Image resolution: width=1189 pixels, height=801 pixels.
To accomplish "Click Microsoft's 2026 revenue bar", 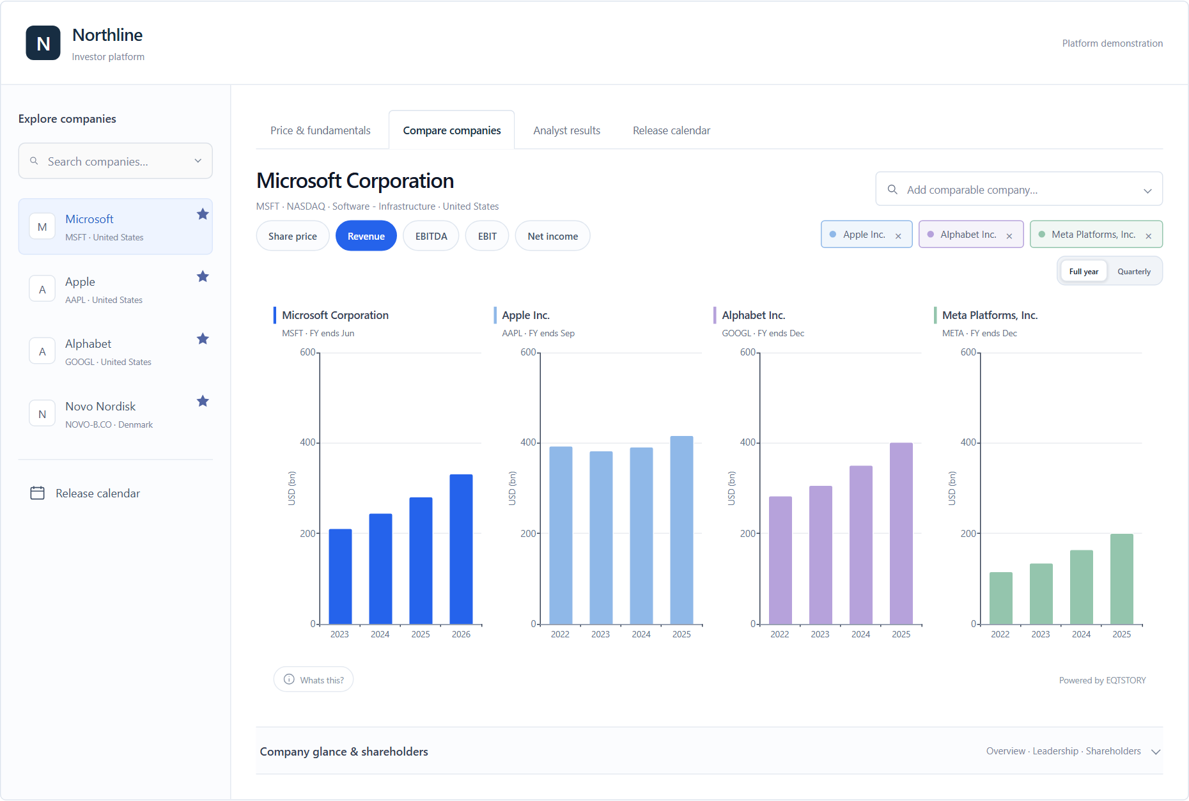I will (461, 549).
